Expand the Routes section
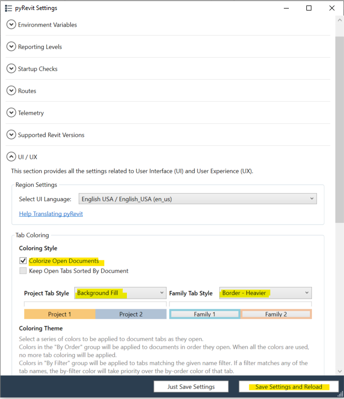The image size is (344, 399). point(11,91)
